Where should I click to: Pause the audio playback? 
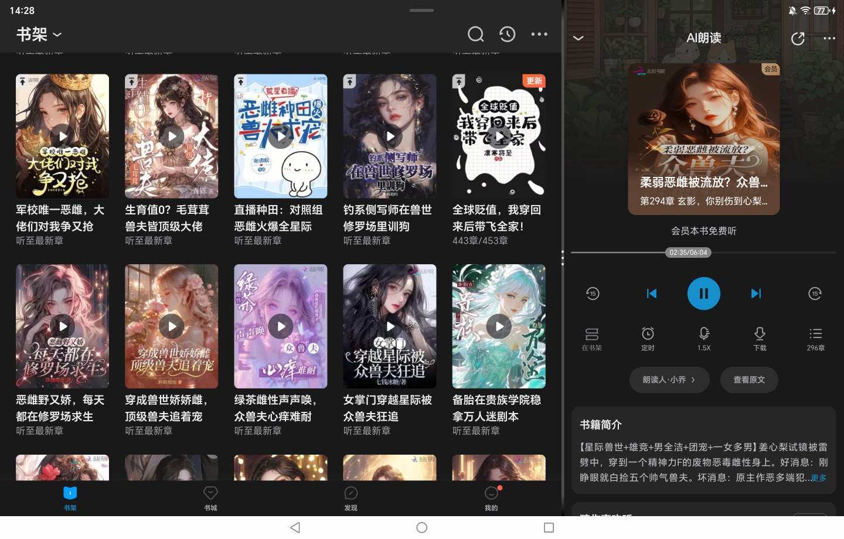pyautogui.click(x=703, y=294)
